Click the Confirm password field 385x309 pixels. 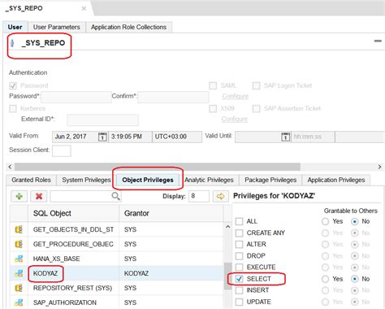pyautogui.click(x=173, y=97)
